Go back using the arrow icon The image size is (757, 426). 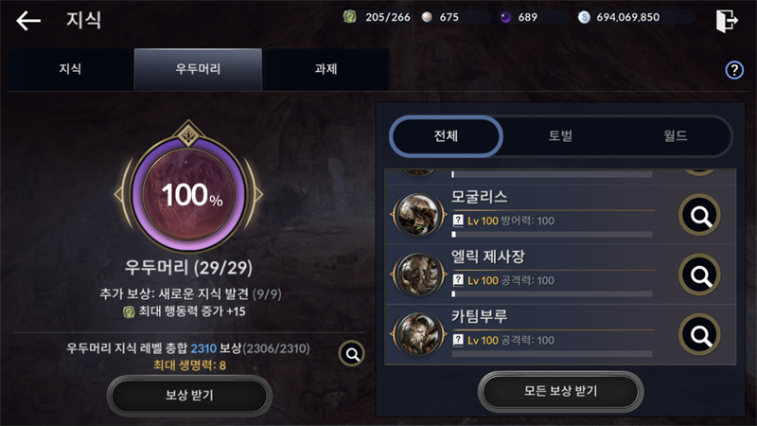pos(28,20)
